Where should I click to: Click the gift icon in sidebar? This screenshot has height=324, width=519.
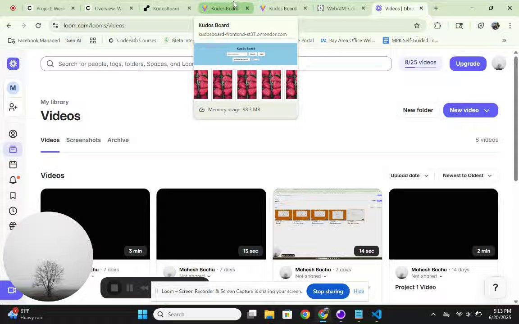(13, 226)
